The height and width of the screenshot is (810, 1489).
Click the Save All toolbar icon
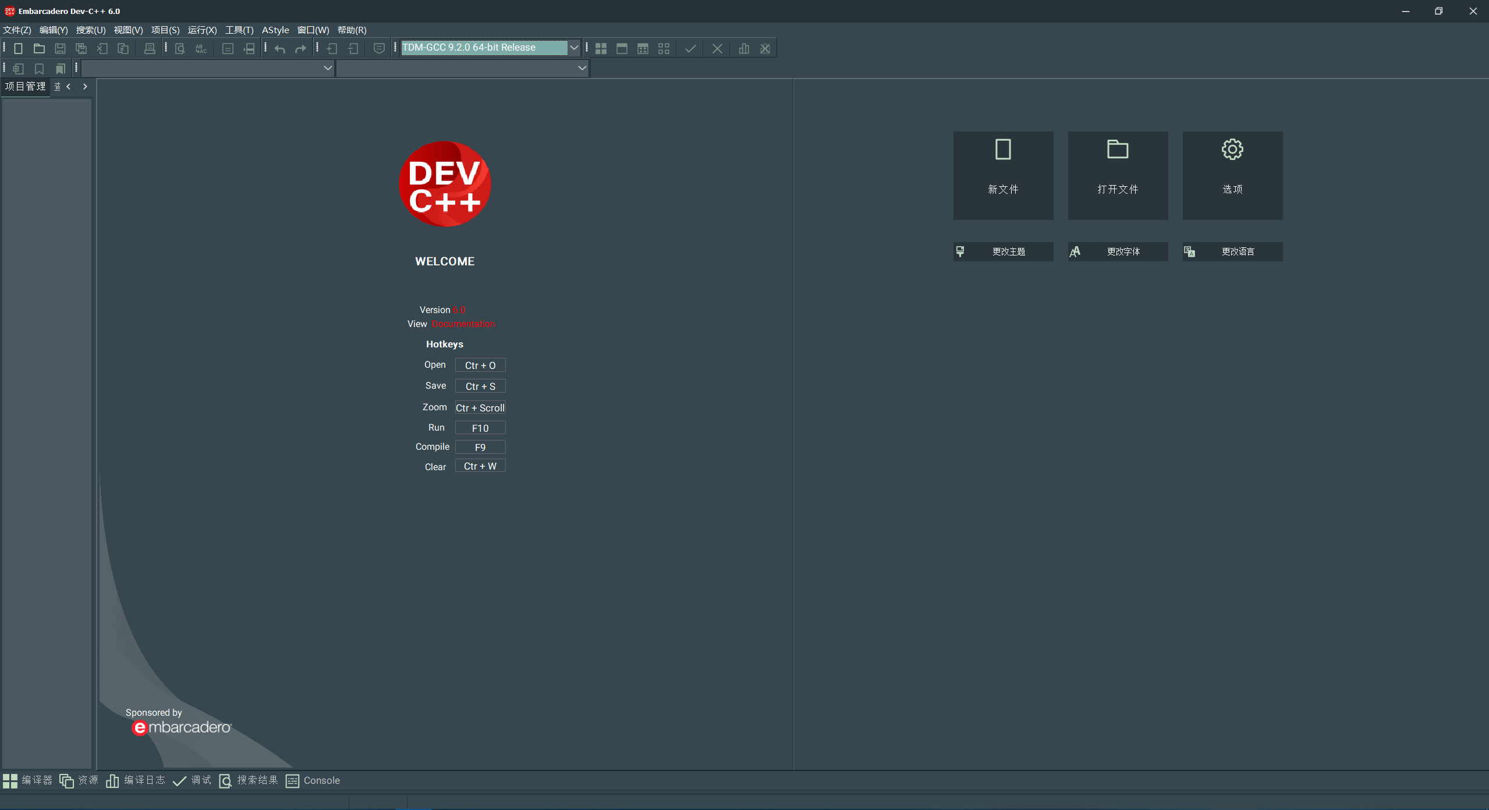tap(81, 48)
